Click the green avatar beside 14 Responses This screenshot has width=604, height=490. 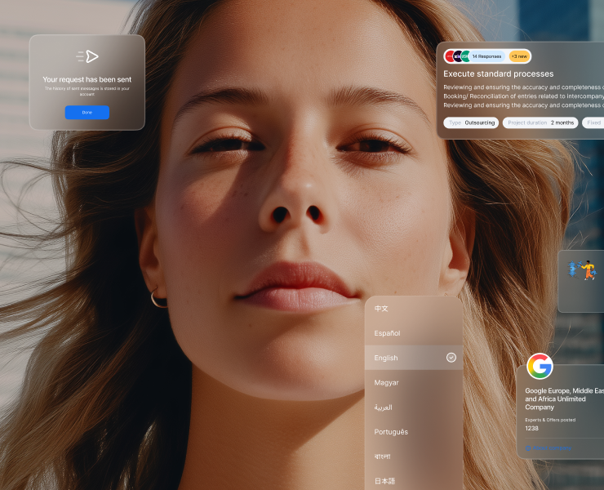click(x=465, y=56)
